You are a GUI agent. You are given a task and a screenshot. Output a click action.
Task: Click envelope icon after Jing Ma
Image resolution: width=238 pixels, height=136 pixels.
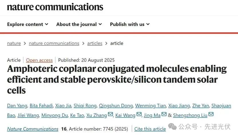pyautogui.click(x=164, y=115)
